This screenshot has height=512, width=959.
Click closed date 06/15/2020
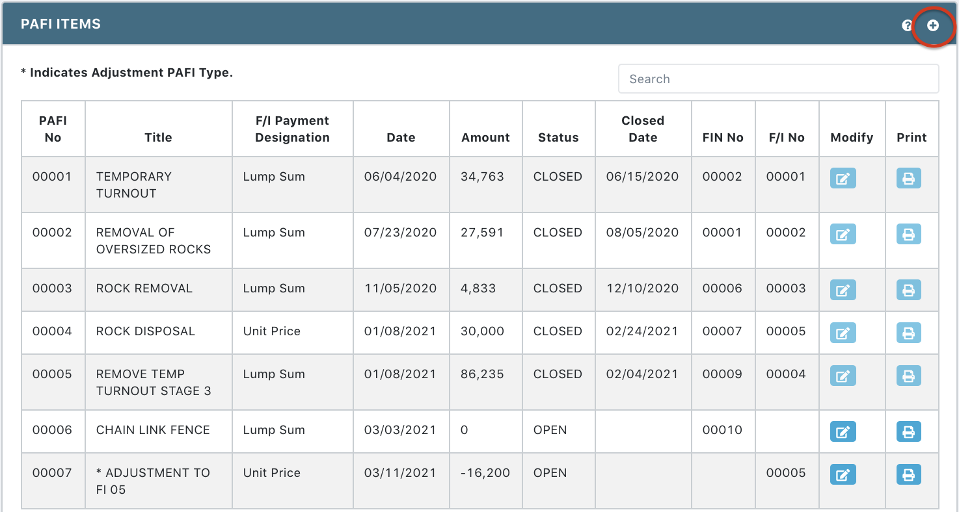coord(643,176)
